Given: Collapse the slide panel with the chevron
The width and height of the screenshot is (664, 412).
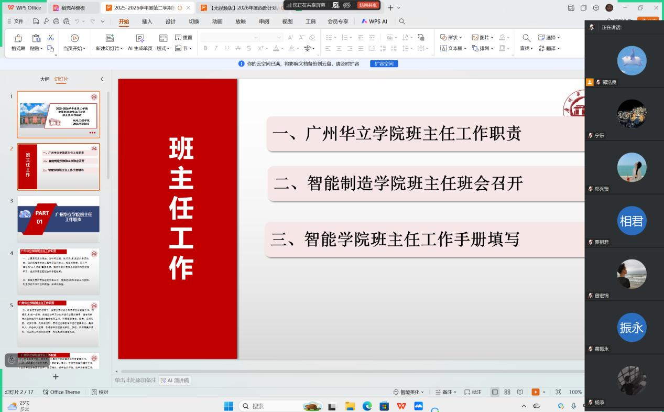Looking at the screenshot, I should tap(102, 79).
